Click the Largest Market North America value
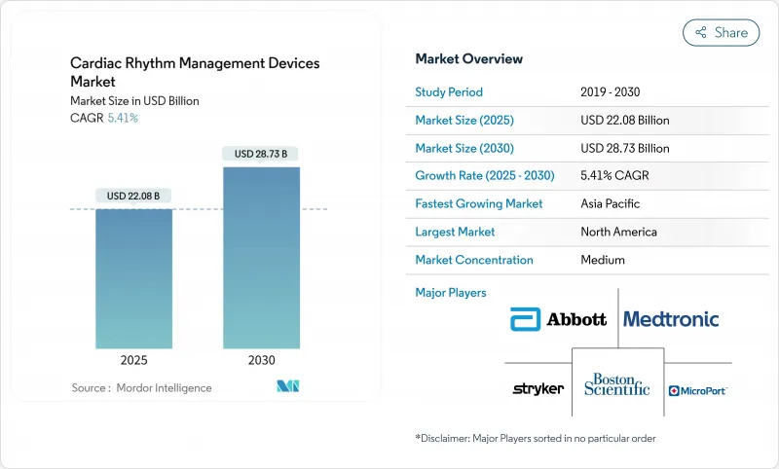This screenshot has width=779, height=469. tap(617, 232)
